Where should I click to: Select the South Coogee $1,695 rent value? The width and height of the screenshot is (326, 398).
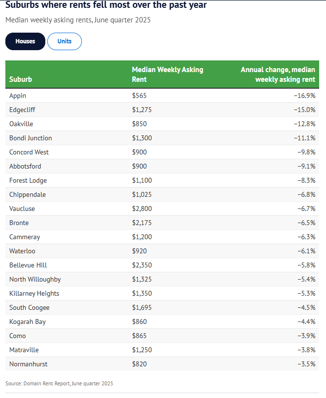142,307
